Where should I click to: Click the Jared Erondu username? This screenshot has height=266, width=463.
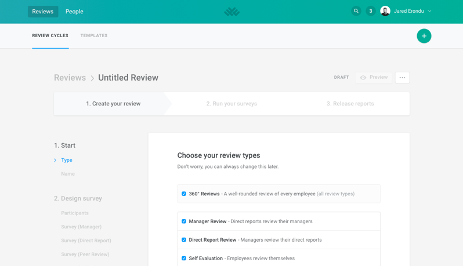pos(408,11)
